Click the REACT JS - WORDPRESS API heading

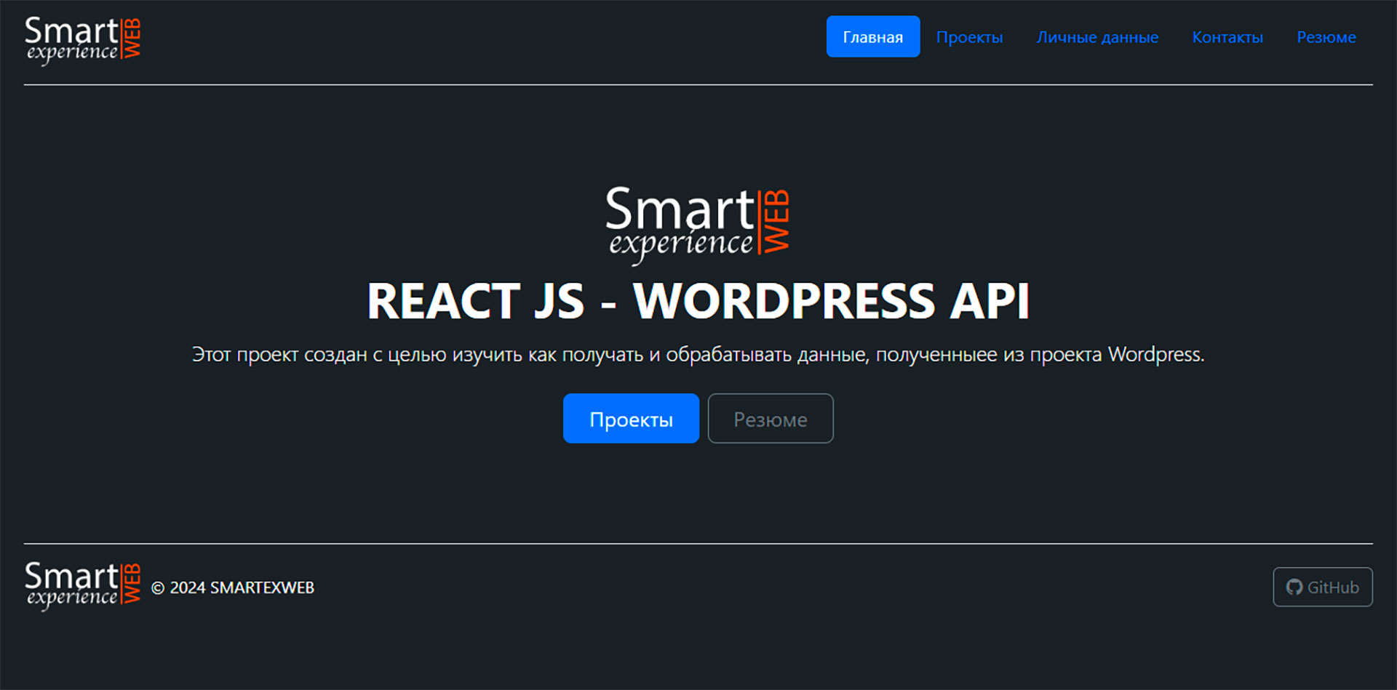[x=698, y=301]
